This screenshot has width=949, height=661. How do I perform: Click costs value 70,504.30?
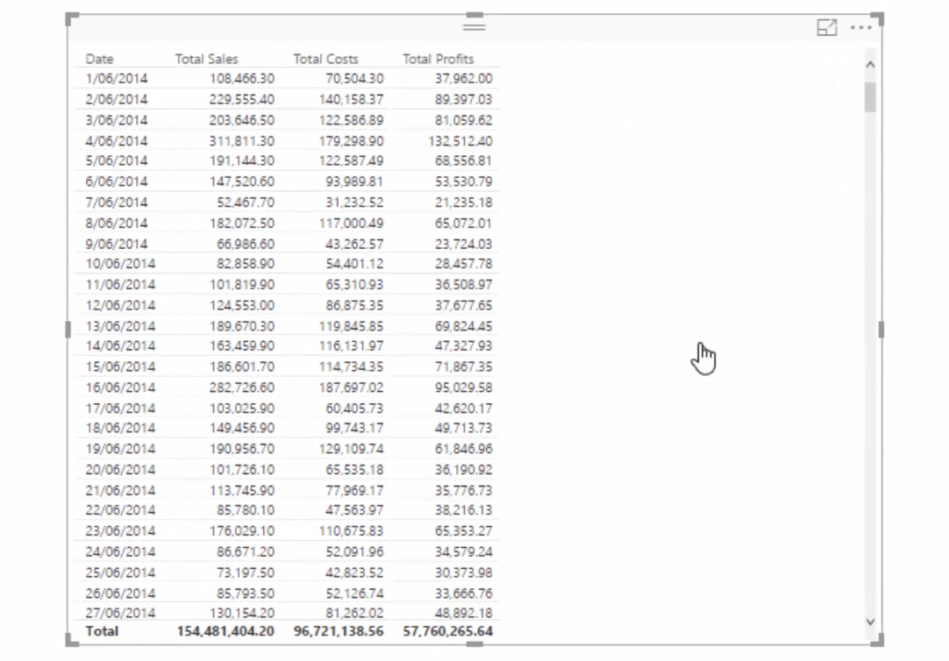click(354, 79)
